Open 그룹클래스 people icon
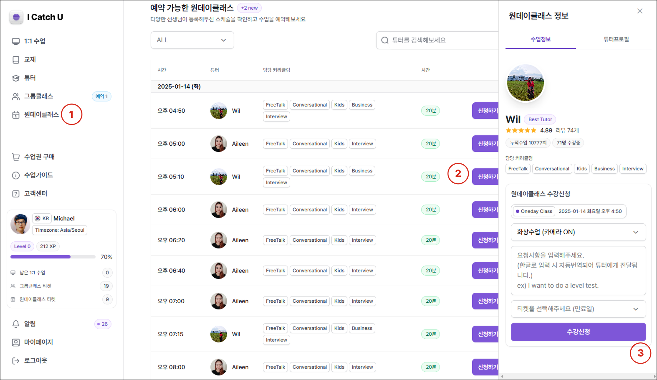 coord(16,96)
